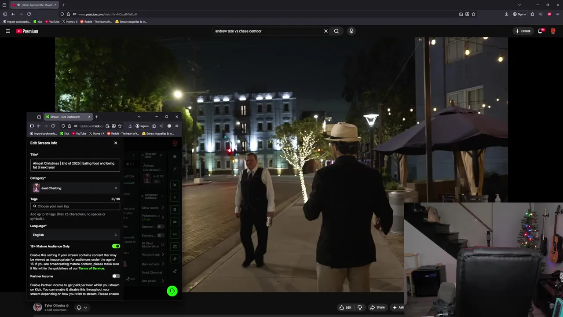Screen dimensions: 563x317
Task: Open YouTube hamburger guide menu
Action: [7, 31]
